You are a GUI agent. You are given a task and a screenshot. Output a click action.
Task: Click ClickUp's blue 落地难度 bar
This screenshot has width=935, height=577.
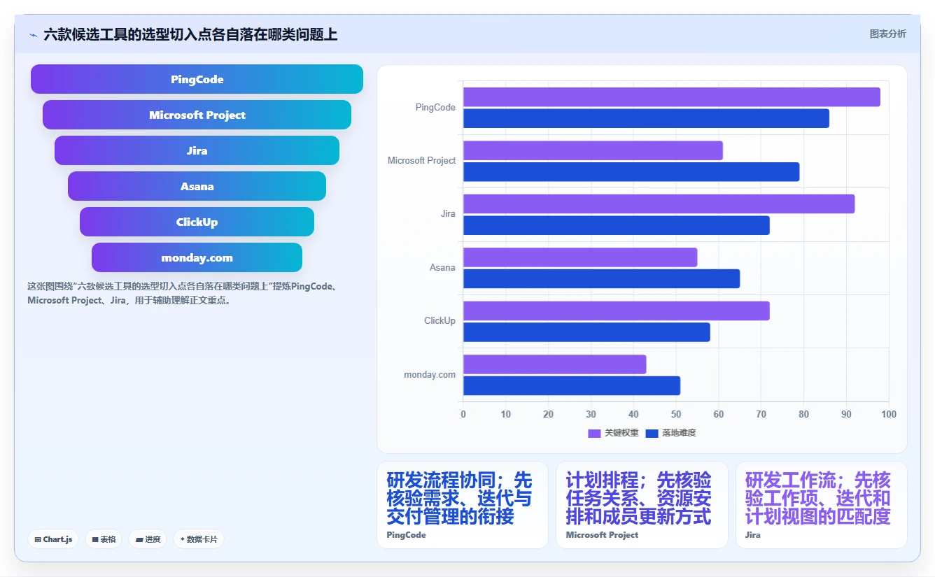[586, 332]
